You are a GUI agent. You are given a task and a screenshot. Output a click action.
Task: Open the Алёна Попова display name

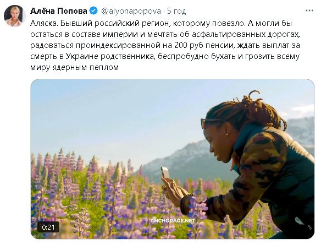point(59,11)
